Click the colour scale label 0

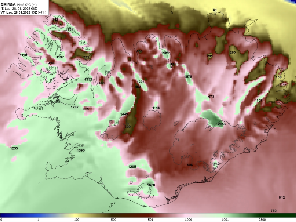(x=1, y=220)
